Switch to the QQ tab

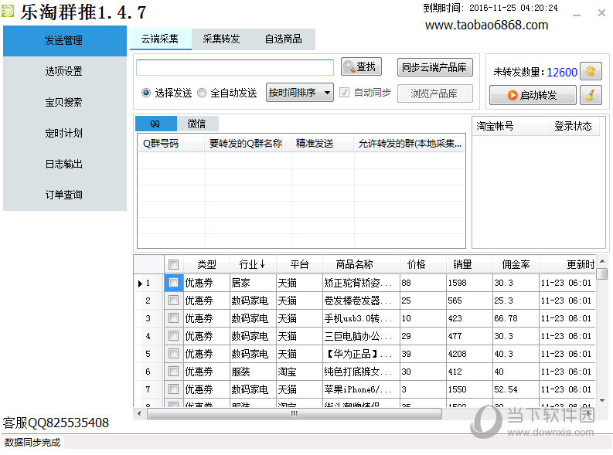point(155,124)
